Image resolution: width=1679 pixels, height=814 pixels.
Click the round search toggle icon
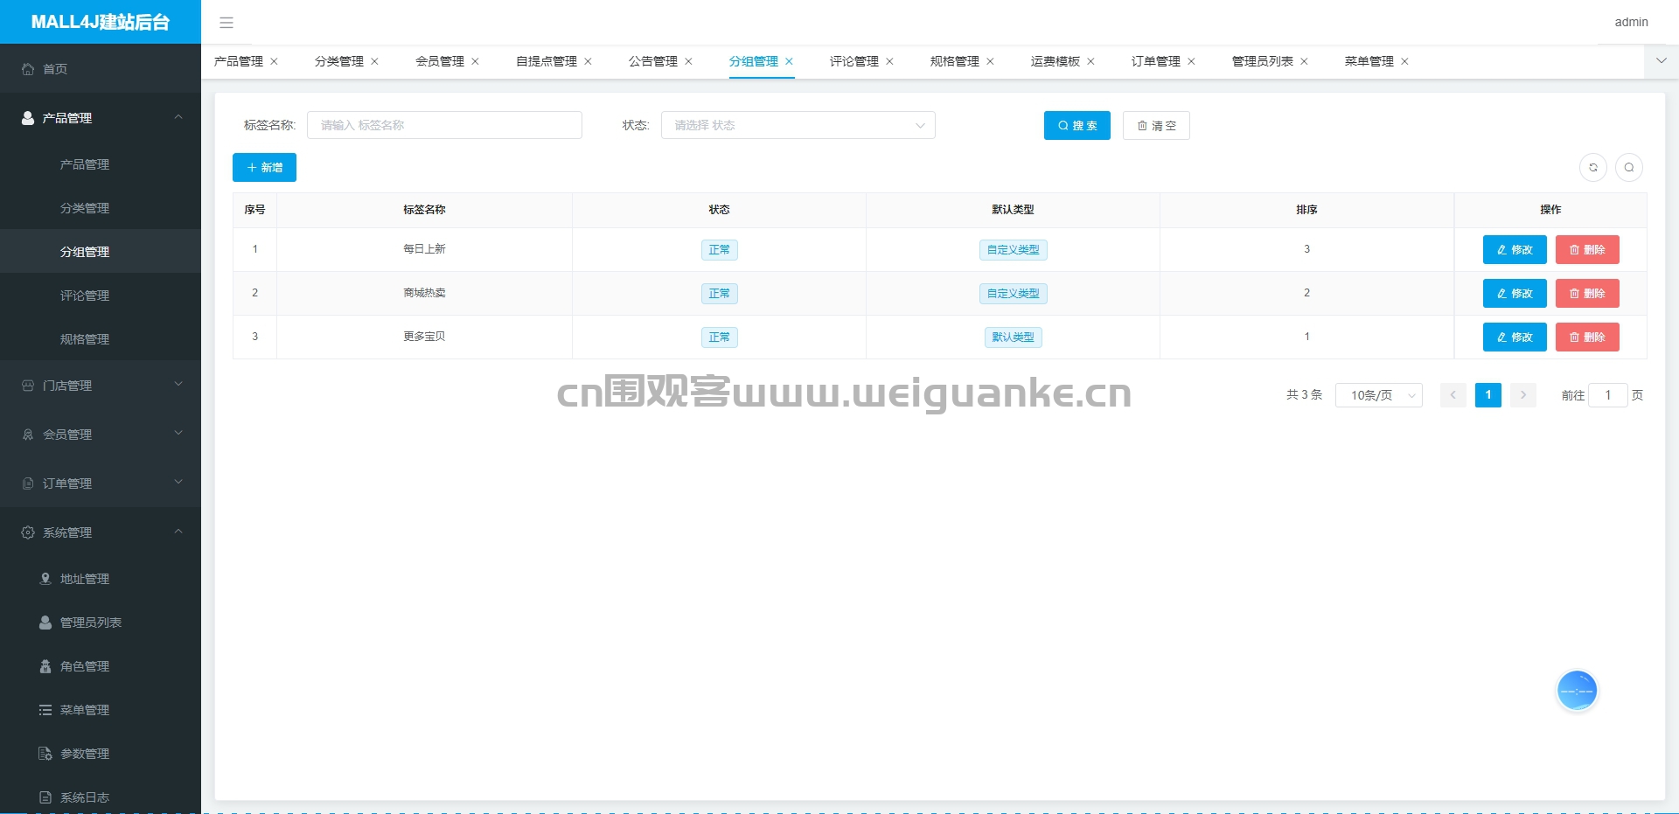pos(1629,167)
